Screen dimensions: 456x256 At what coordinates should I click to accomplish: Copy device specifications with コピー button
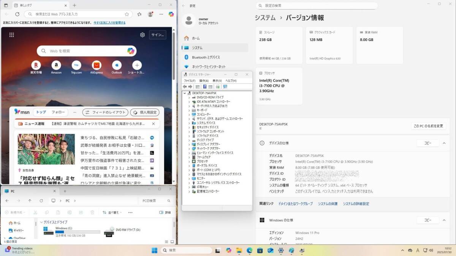428,143
